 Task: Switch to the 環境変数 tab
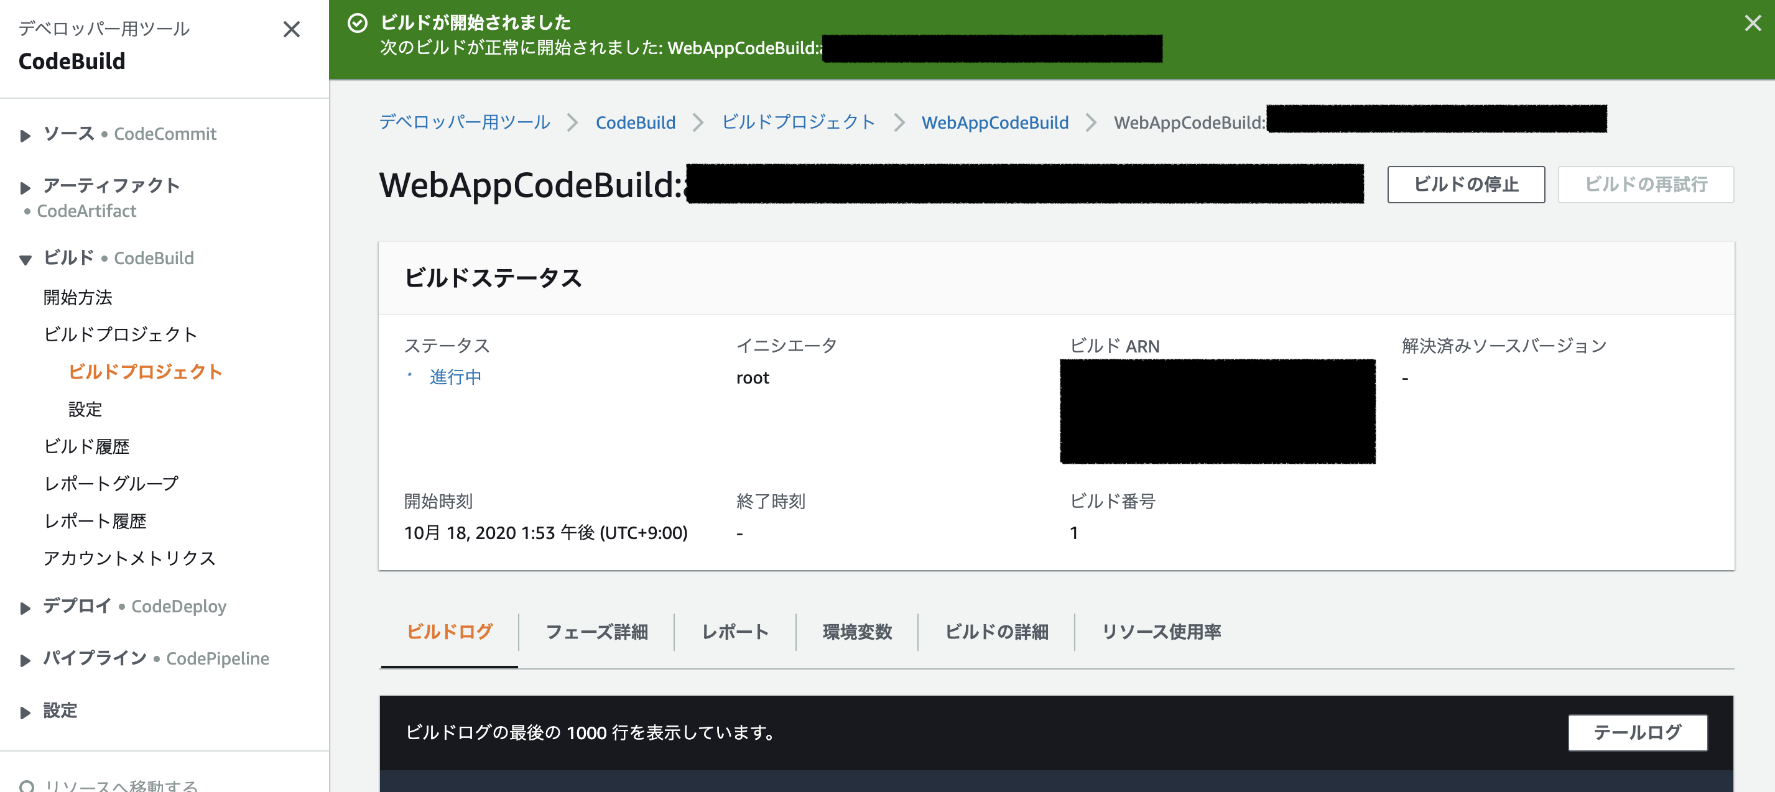pos(856,632)
